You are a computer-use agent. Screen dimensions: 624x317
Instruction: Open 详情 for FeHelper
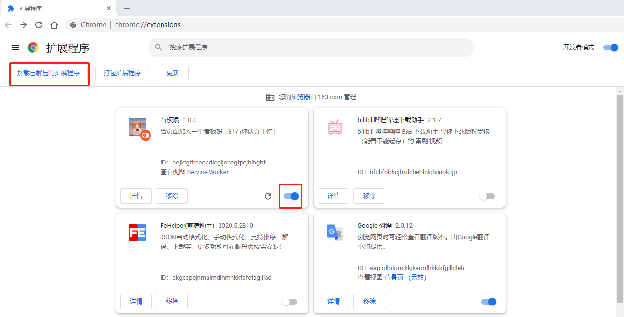coord(136,302)
